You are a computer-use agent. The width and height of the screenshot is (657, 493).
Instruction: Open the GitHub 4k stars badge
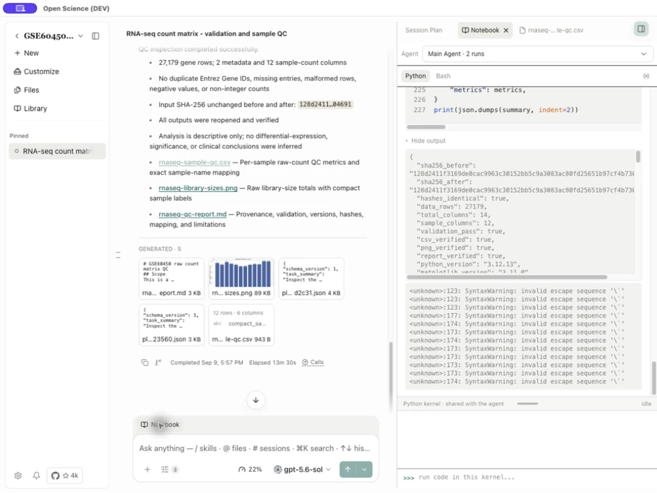coord(65,476)
